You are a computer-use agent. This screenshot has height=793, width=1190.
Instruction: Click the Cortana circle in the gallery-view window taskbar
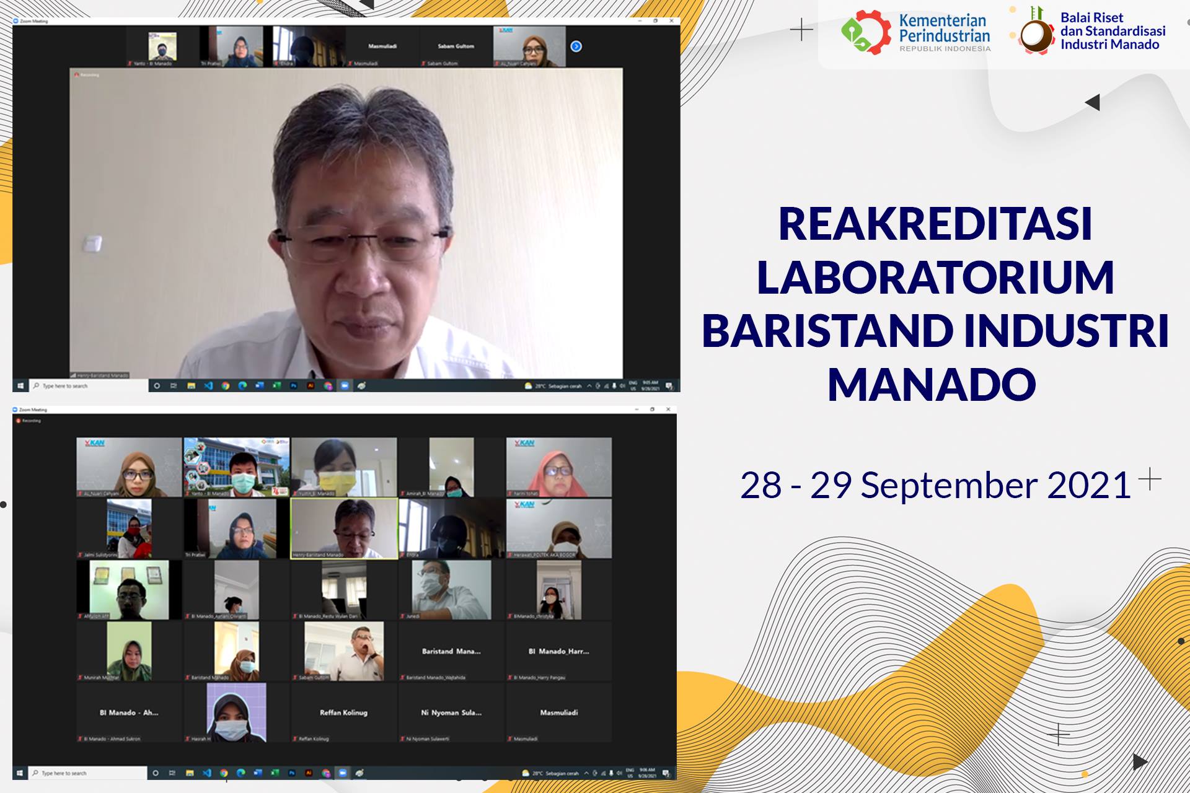156,773
